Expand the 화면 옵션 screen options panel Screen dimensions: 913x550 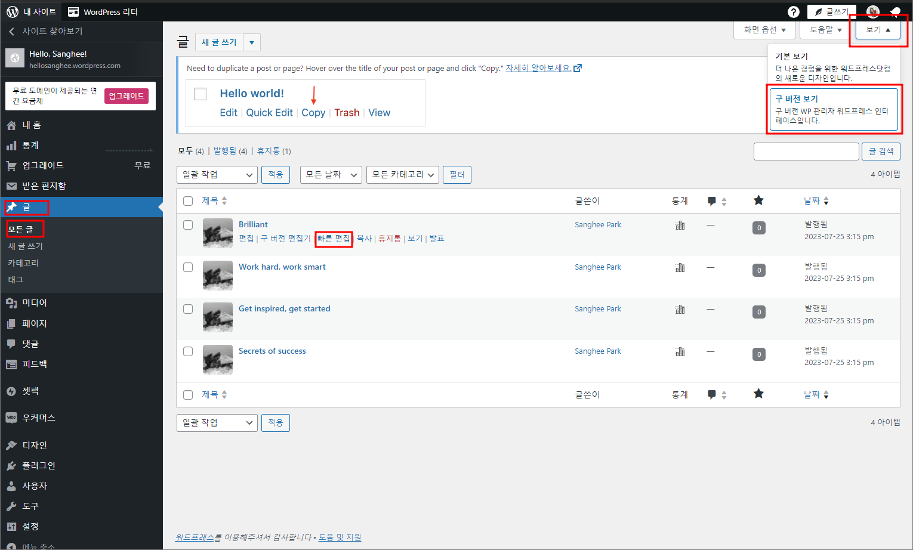(x=765, y=30)
